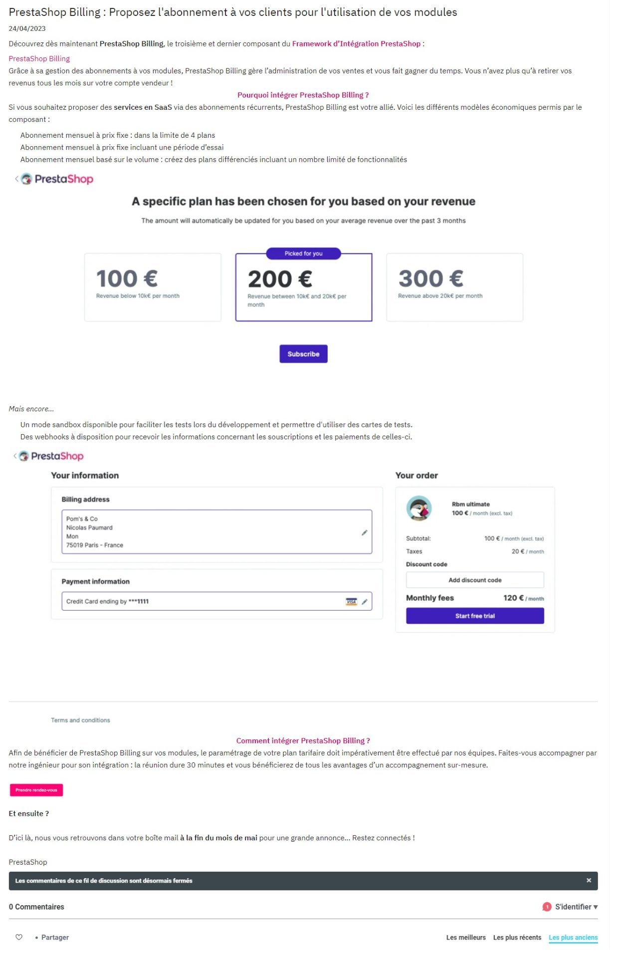Screen dimensions: 618x958
Task: Open Framework d'Intégration PrestaShop link
Action: click(x=356, y=44)
